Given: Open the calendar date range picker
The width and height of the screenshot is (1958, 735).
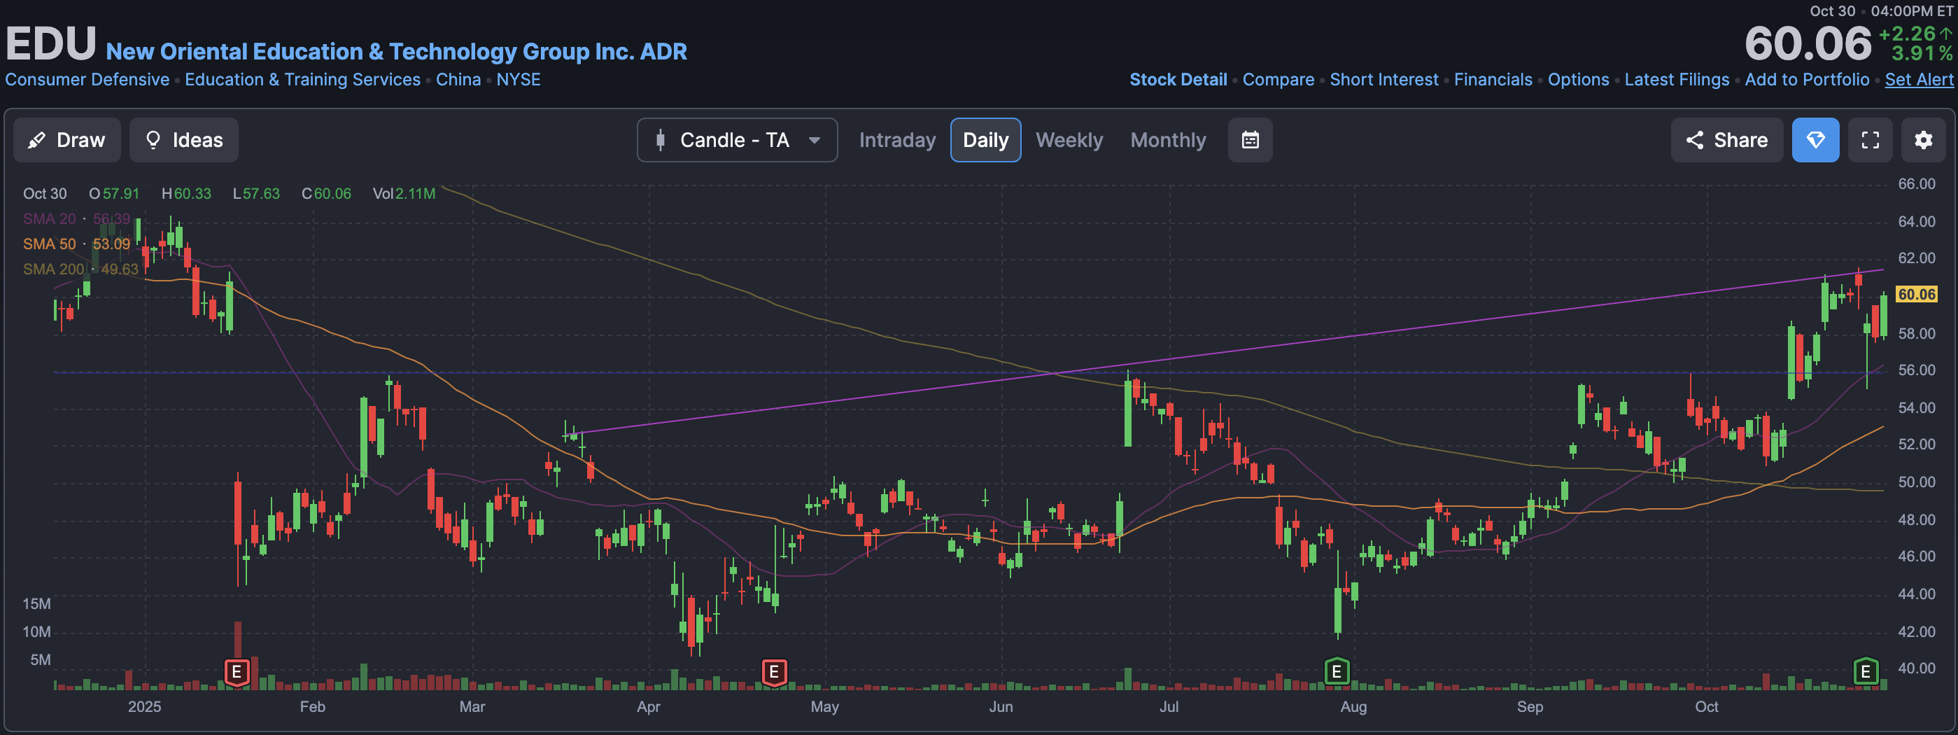Looking at the screenshot, I should tap(1251, 140).
